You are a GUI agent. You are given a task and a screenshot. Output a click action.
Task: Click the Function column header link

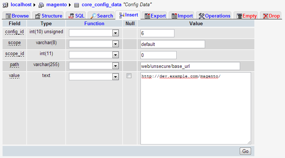[94, 23]
